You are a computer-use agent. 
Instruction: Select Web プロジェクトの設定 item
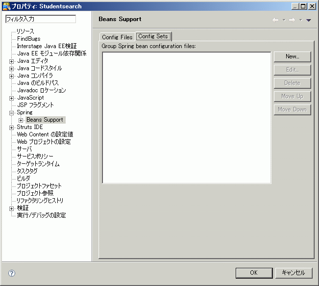tap(44, 142)
